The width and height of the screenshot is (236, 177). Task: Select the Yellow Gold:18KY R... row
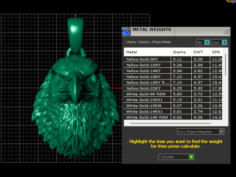pos(173,83)
